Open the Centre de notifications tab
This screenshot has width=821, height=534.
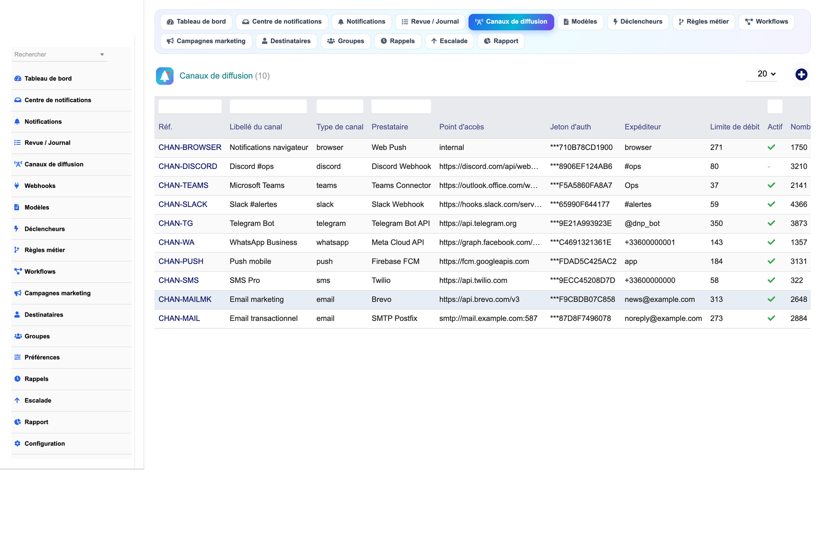click(x=282, y=22)
